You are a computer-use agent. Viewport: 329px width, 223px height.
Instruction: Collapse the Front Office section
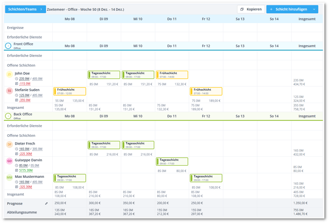click(x=8, y=46)
